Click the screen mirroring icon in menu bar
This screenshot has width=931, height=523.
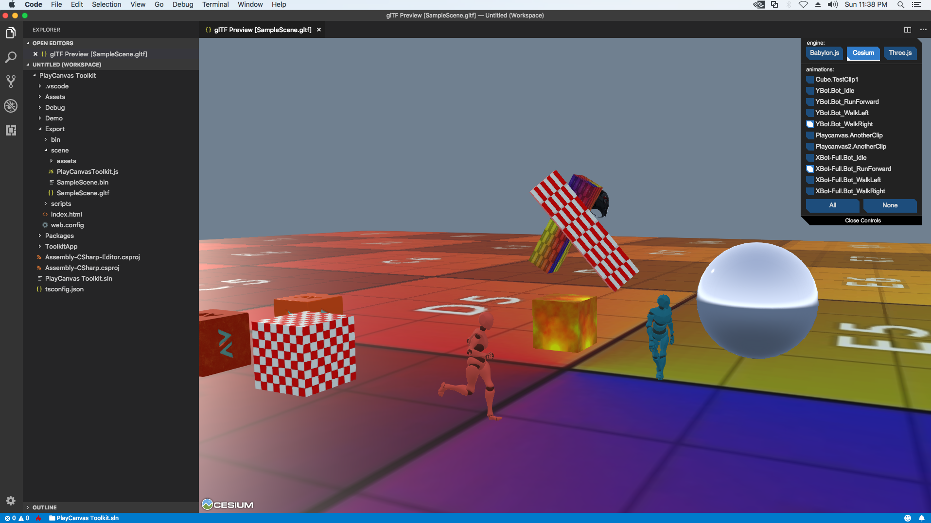coord(774,4)
